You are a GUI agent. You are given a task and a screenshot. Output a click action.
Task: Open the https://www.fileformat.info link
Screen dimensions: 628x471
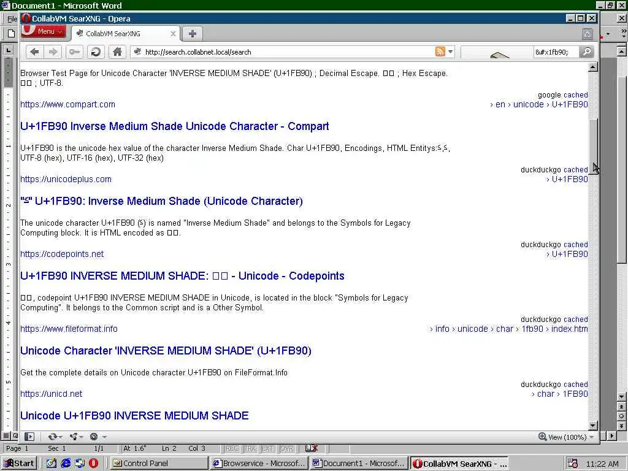tap(69, 329)
